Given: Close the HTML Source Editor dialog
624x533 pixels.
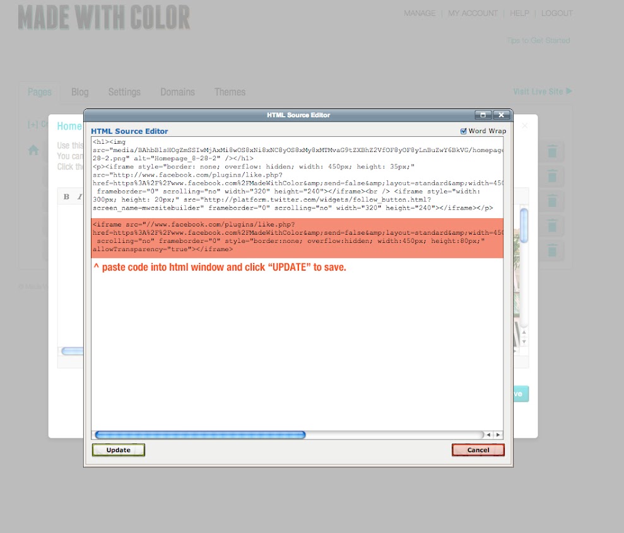Looking at the screenshot, I should (501, 115).
